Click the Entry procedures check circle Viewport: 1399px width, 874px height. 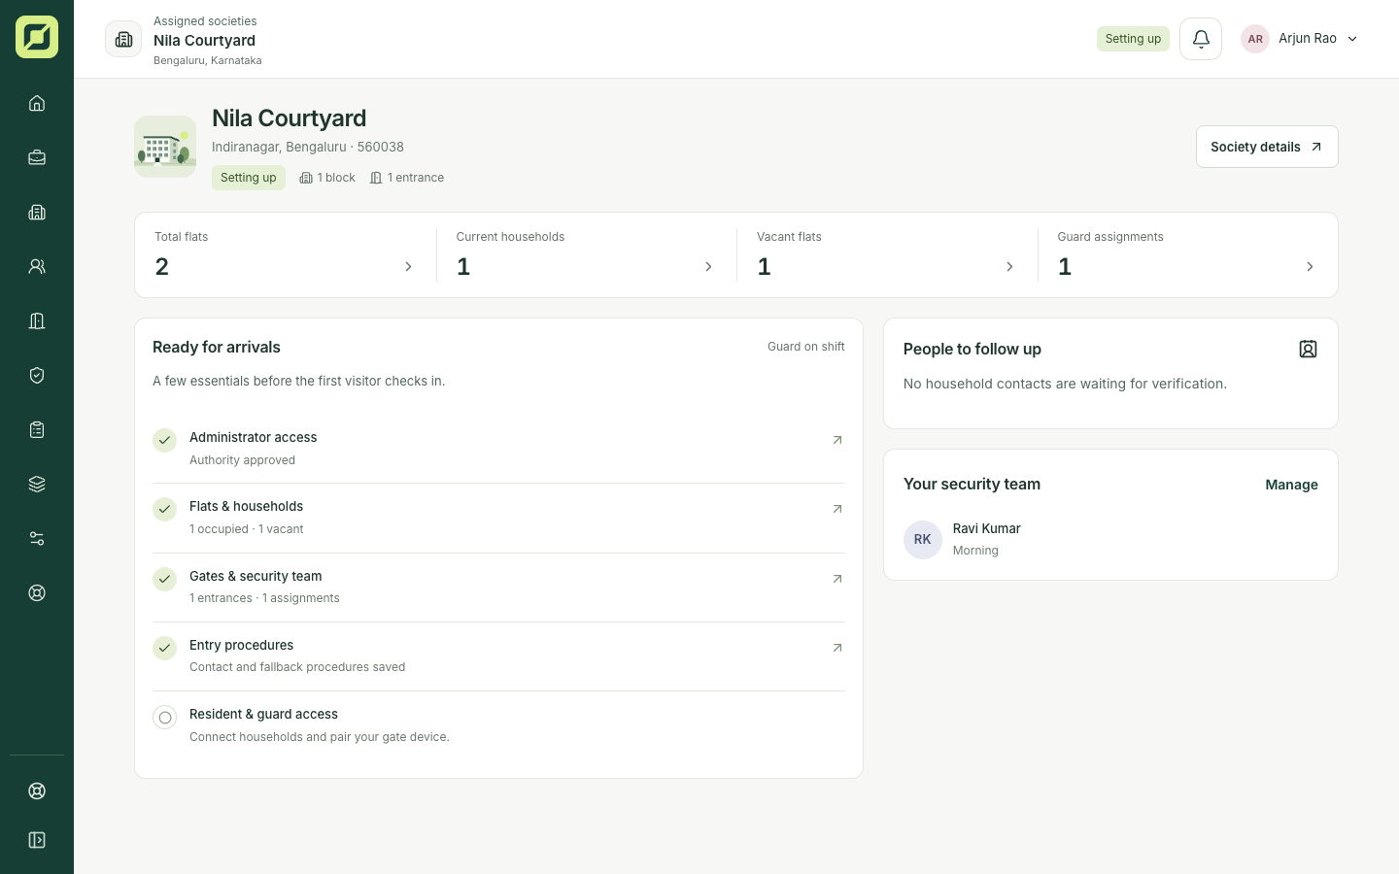click(x=165, y=648)
